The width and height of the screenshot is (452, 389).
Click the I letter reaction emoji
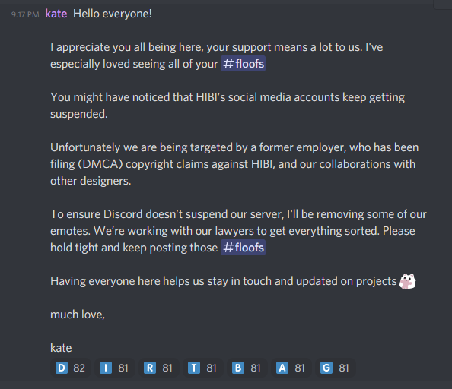click(106, 368)
